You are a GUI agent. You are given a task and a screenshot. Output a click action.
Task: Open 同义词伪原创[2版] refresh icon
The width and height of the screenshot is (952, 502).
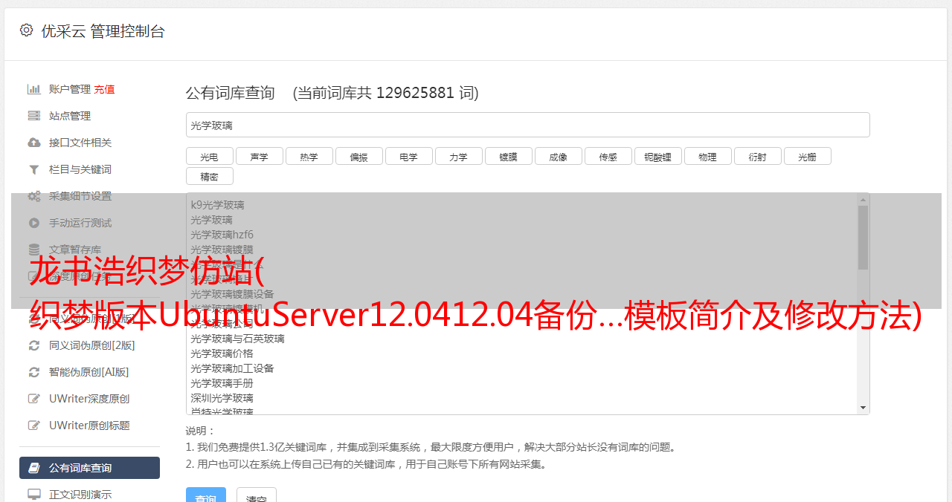[34, 345]
